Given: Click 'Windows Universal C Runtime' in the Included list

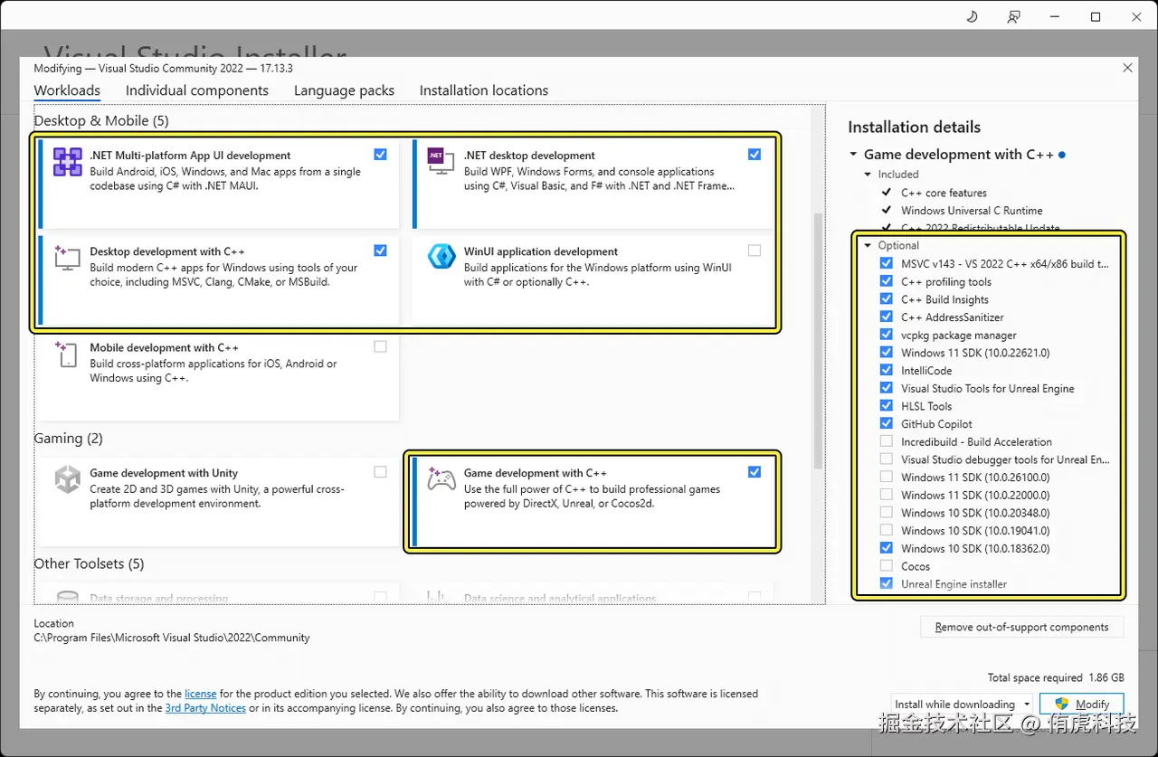Looking at the screenshot, I should (972, 211).
